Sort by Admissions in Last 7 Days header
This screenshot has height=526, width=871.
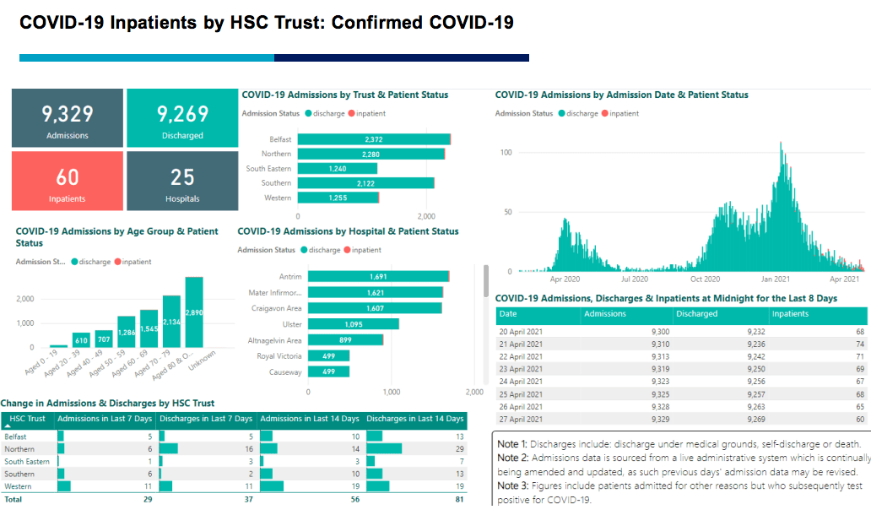(x=105, y=419)
